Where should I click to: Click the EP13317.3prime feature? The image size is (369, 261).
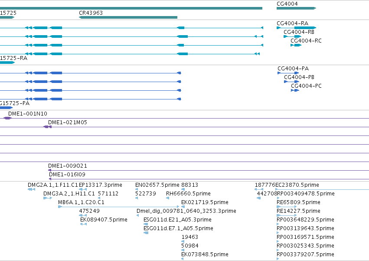(82, 189)
